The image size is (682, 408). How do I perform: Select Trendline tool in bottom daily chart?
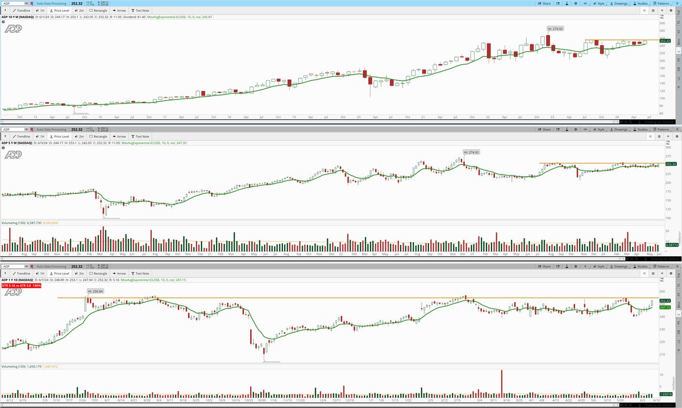pos(22,273)
